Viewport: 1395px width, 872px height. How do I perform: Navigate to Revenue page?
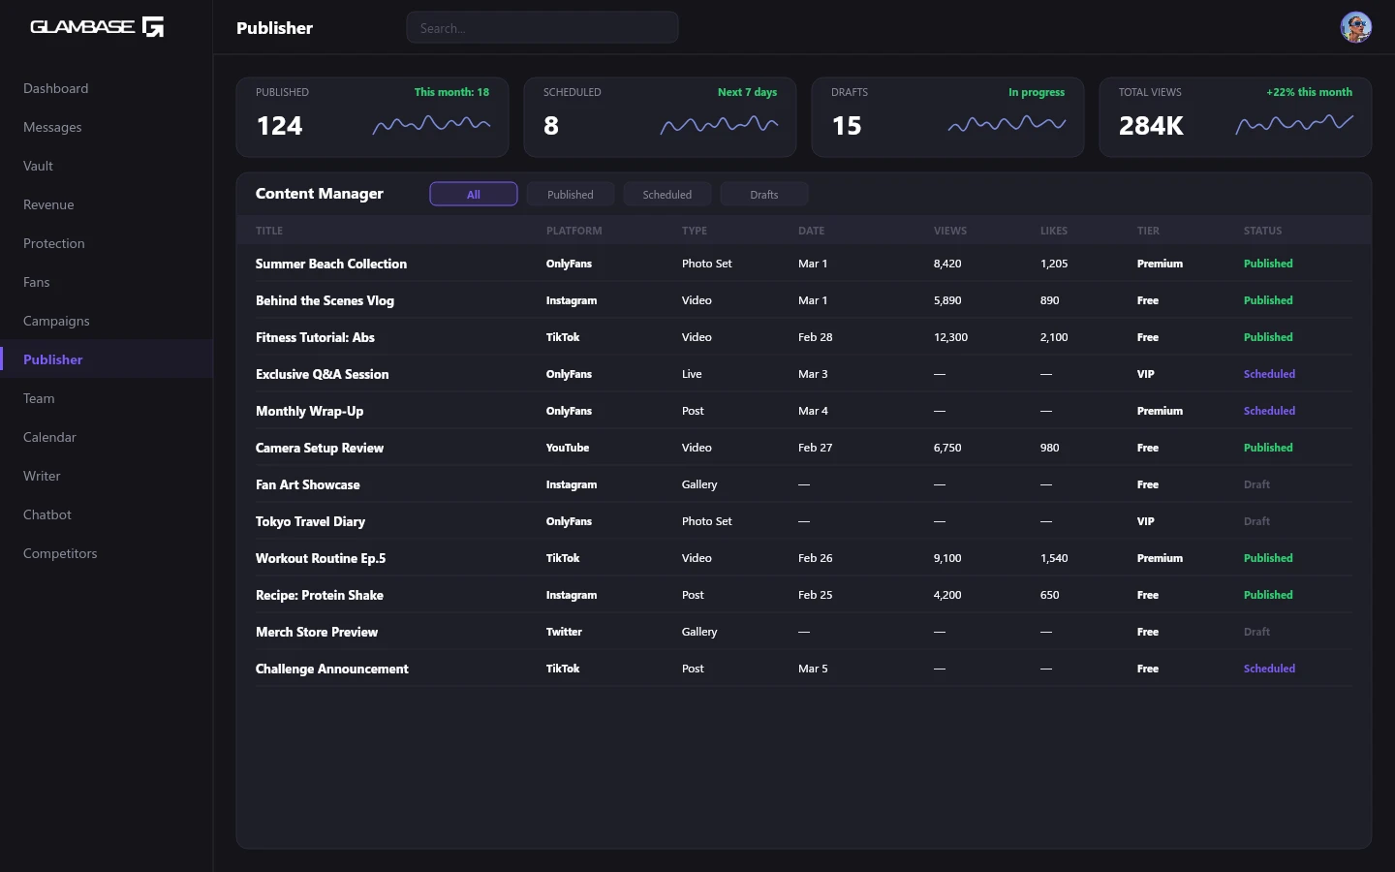click(48, 204)
